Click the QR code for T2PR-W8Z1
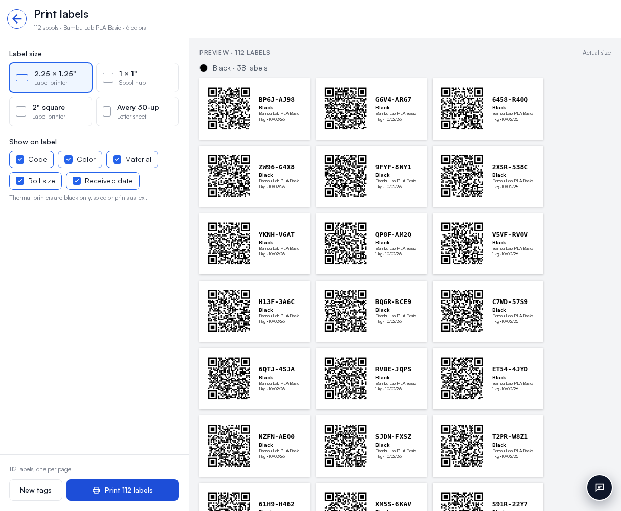The image size is (621, 511). [462, 446]
